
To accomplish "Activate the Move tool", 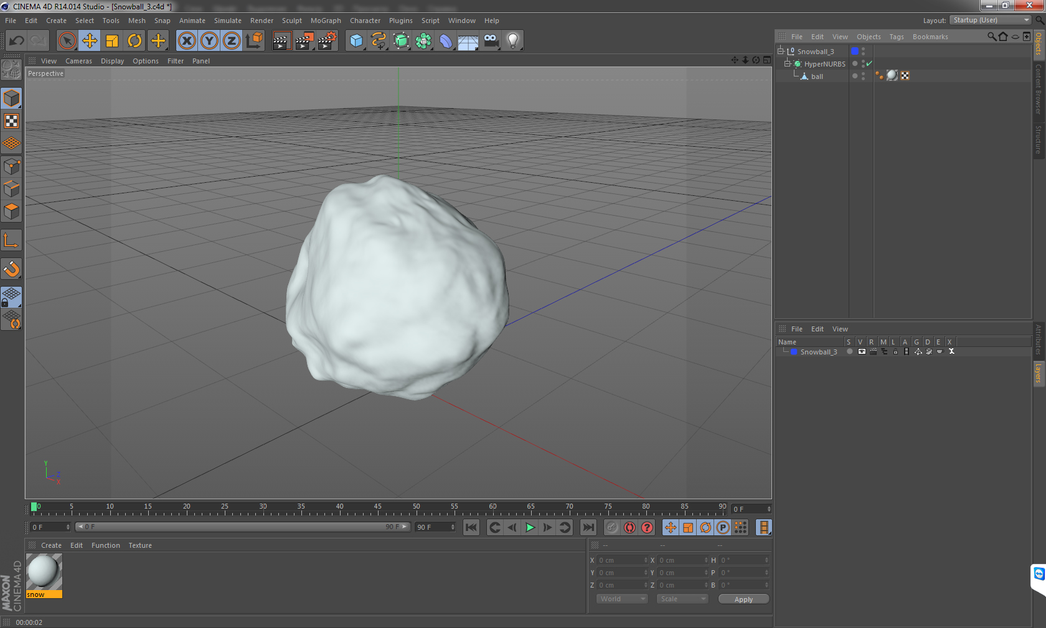I will [90, 41].
